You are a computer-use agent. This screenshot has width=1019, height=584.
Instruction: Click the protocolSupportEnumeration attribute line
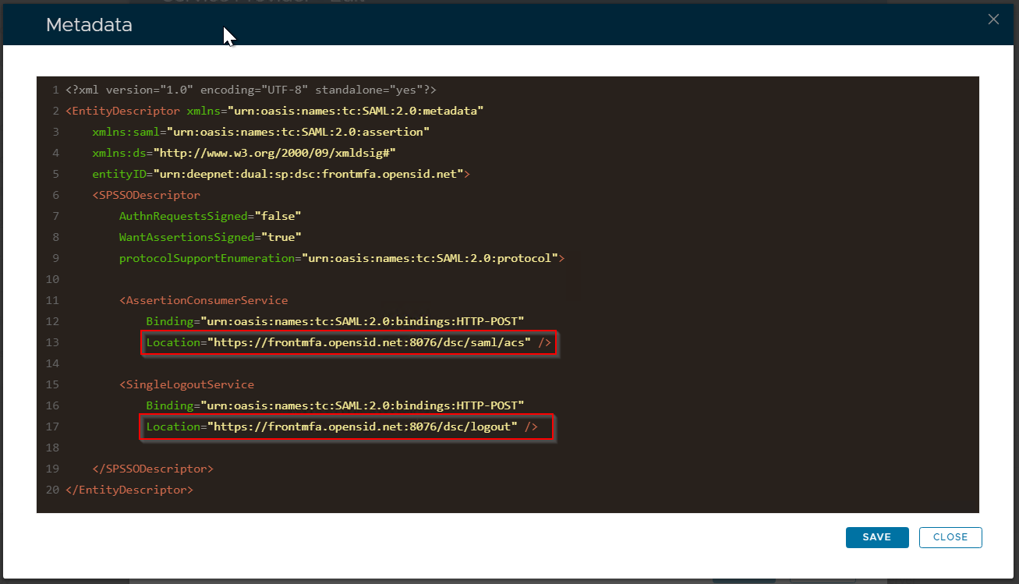[341, 258]
